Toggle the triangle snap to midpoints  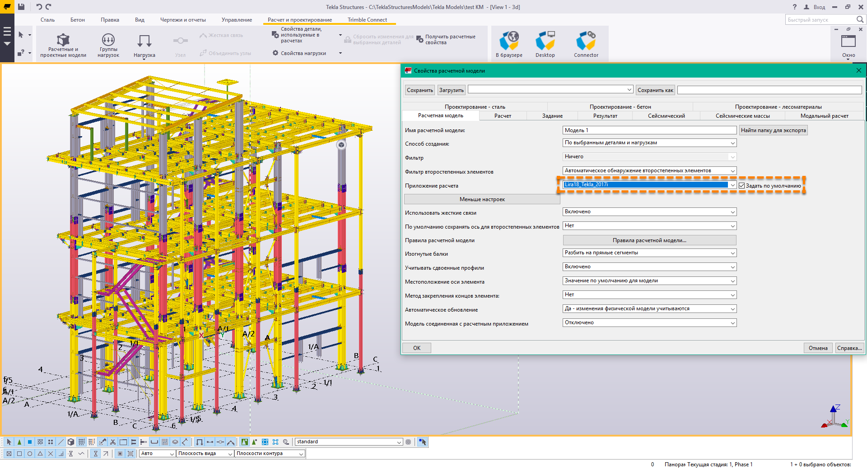tap(40, 454)
